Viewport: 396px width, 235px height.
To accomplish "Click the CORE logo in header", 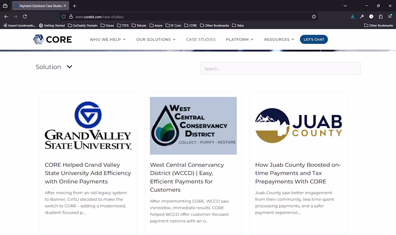I will 53,39.
